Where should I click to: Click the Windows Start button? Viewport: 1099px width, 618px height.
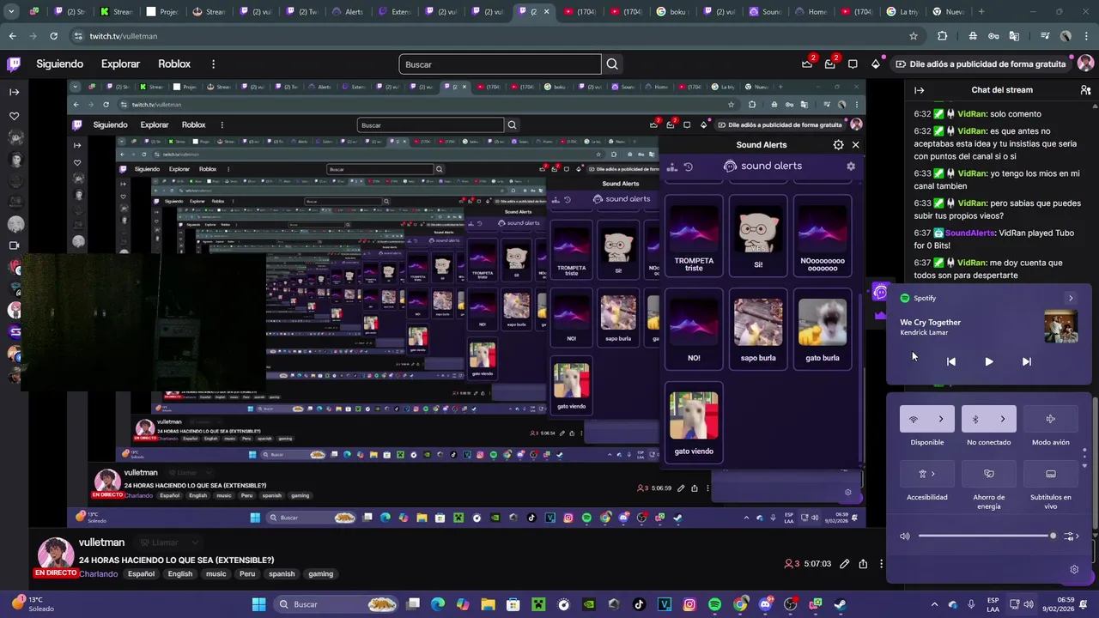258,604
